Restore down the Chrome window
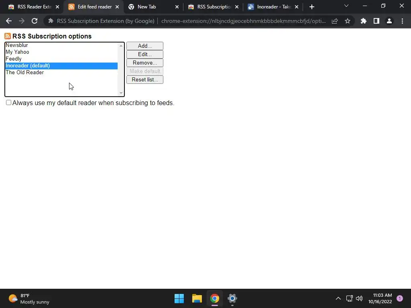Screen dimensions: 411x308 383,6
